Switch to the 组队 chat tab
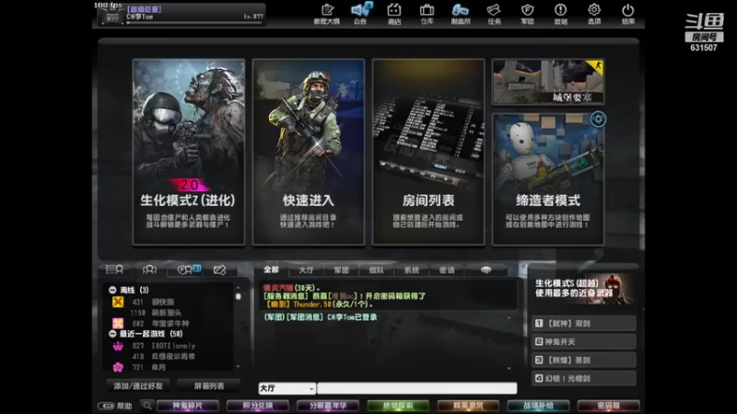This screenshot has height=414, width=737. point(377,270)
